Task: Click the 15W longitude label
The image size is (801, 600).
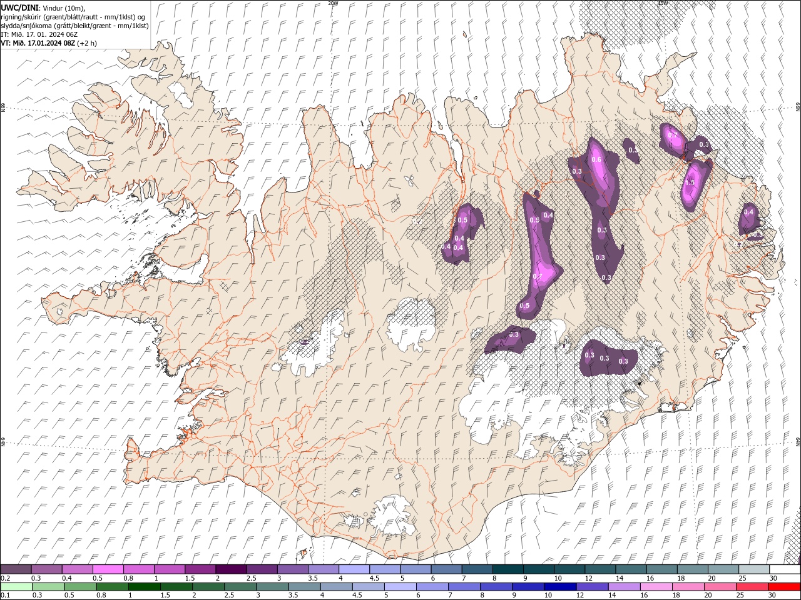Action: click(663, 3)
